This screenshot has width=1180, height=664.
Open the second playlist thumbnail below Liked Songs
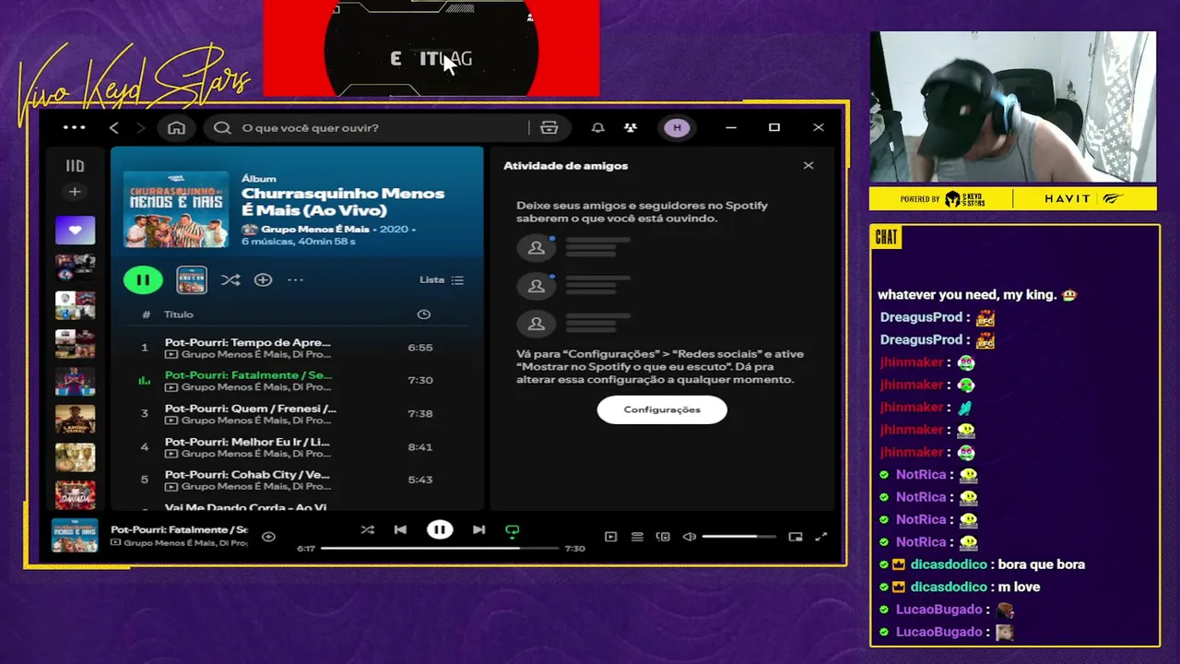pyautogui.click(x=75, y=305)
